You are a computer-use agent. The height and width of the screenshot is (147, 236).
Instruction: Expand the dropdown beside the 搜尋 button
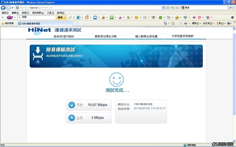[65, 17]
